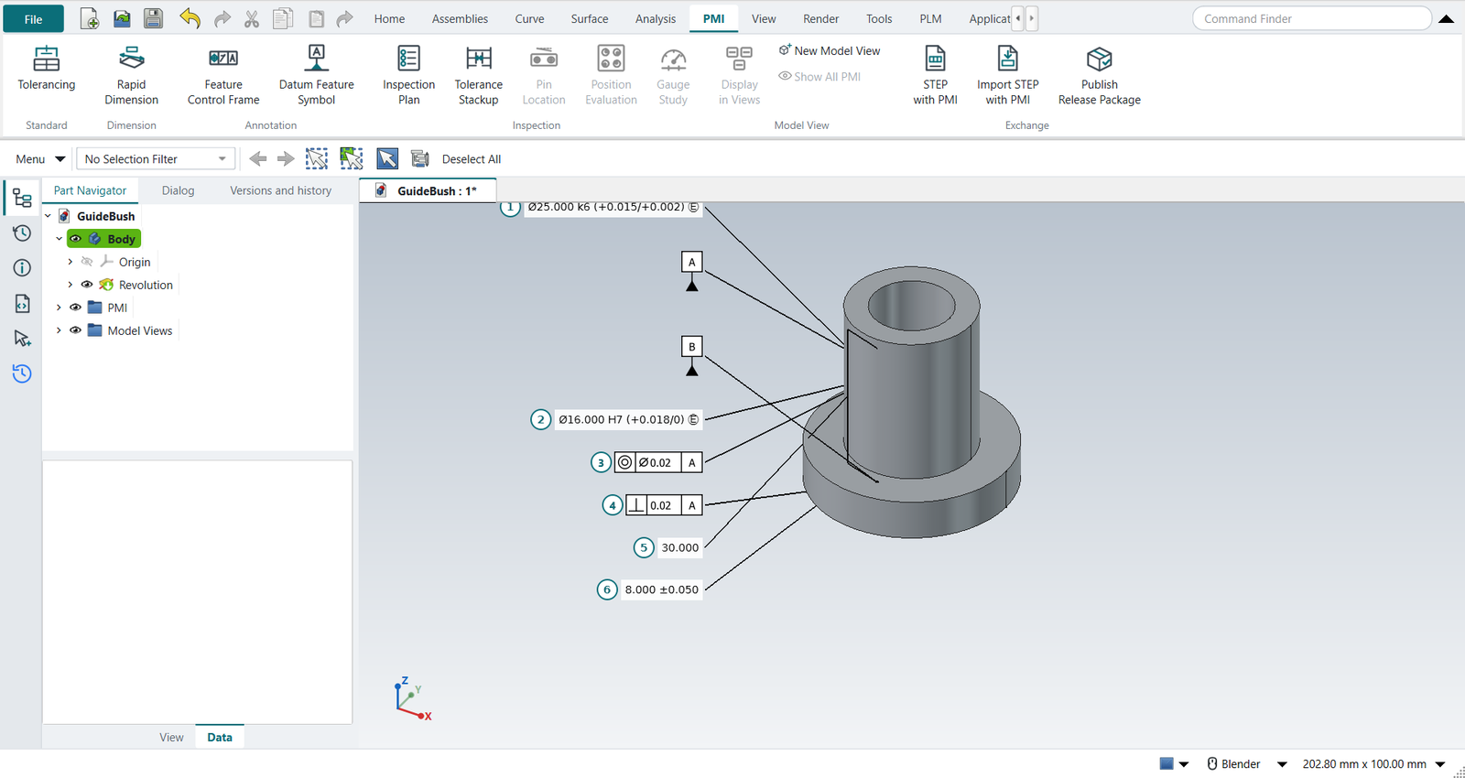Expand the PMI folder in the tree
The image size is (1465, 778).
59,308
